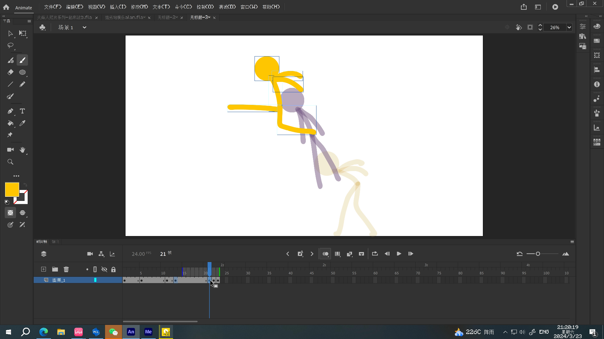
Task: Open Insert Keyframe options button
Action: coord(300,254)
